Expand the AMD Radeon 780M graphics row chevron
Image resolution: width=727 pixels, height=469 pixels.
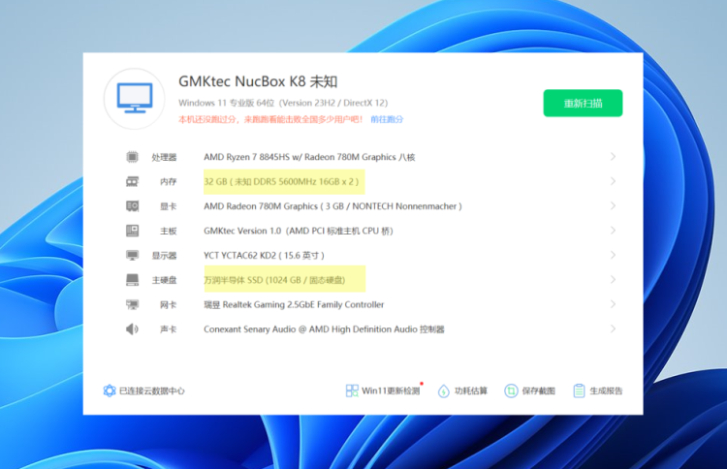pyautogui.click(x=613, y=205)
